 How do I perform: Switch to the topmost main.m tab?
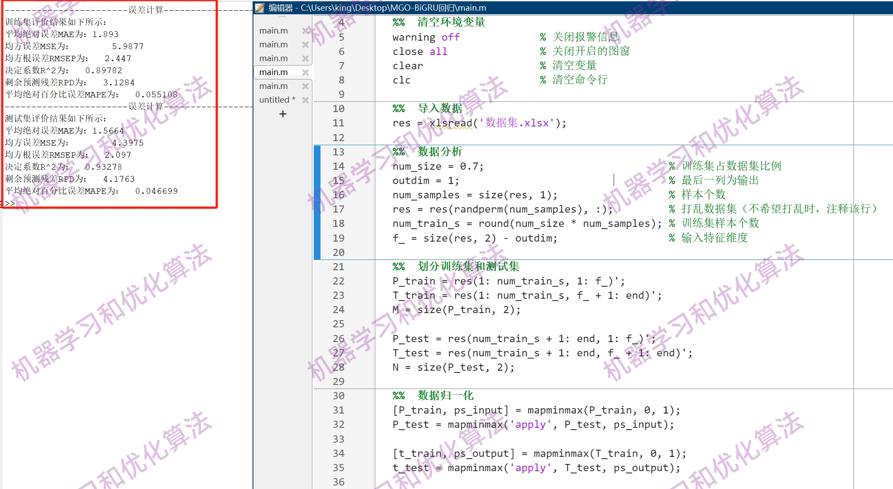(274, 31)
